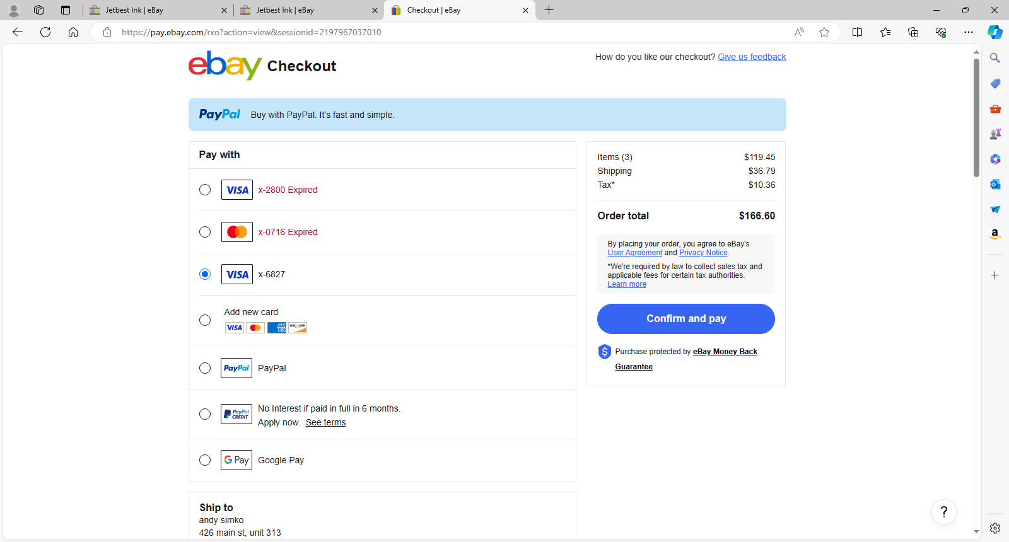Open Settings and more menu
This screenshot has width=1009, height=542.
[969, 32]
